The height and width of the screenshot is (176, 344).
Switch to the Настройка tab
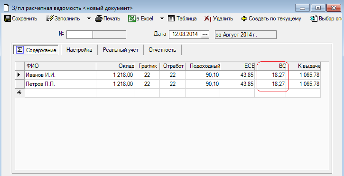click(79, 50)
